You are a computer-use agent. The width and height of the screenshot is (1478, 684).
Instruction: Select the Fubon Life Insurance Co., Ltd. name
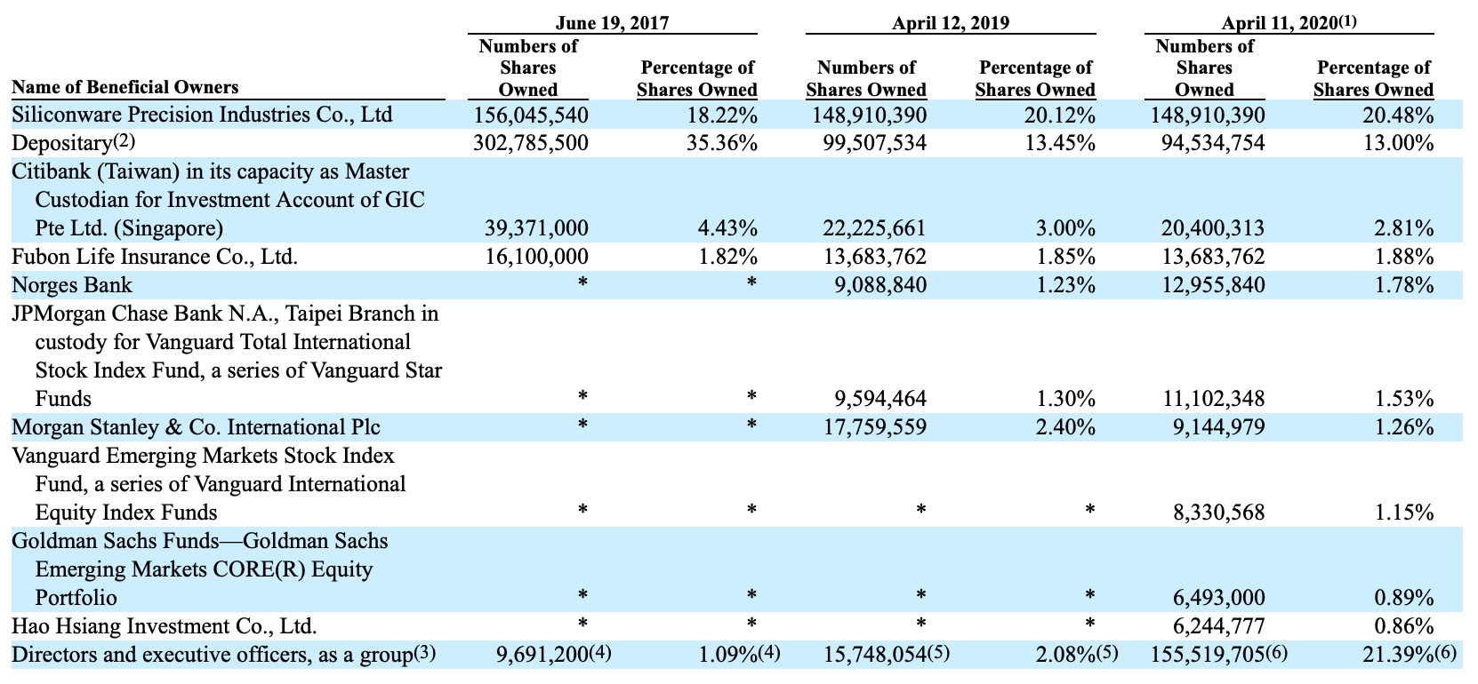pos(155,257)
